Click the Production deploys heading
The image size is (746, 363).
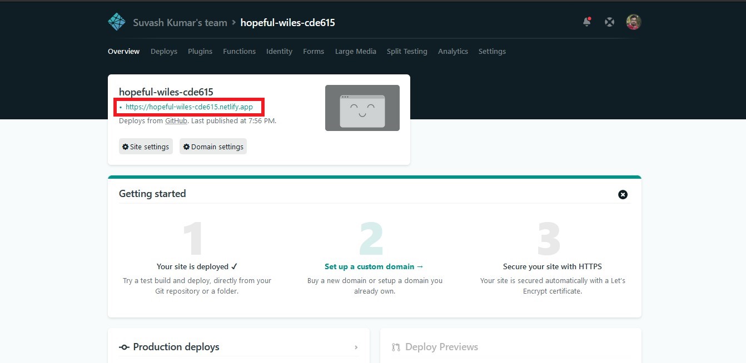176,347
